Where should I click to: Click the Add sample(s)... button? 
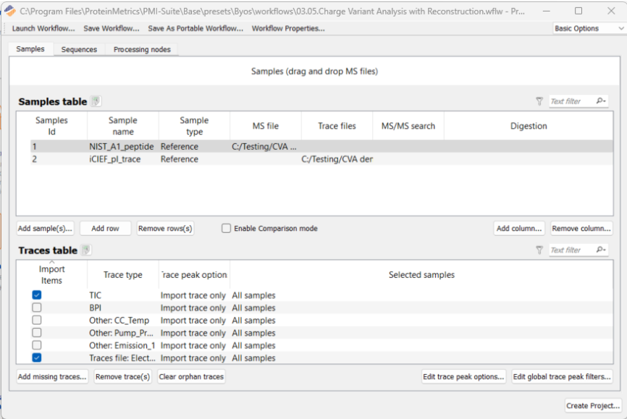(x=45, y=228)
